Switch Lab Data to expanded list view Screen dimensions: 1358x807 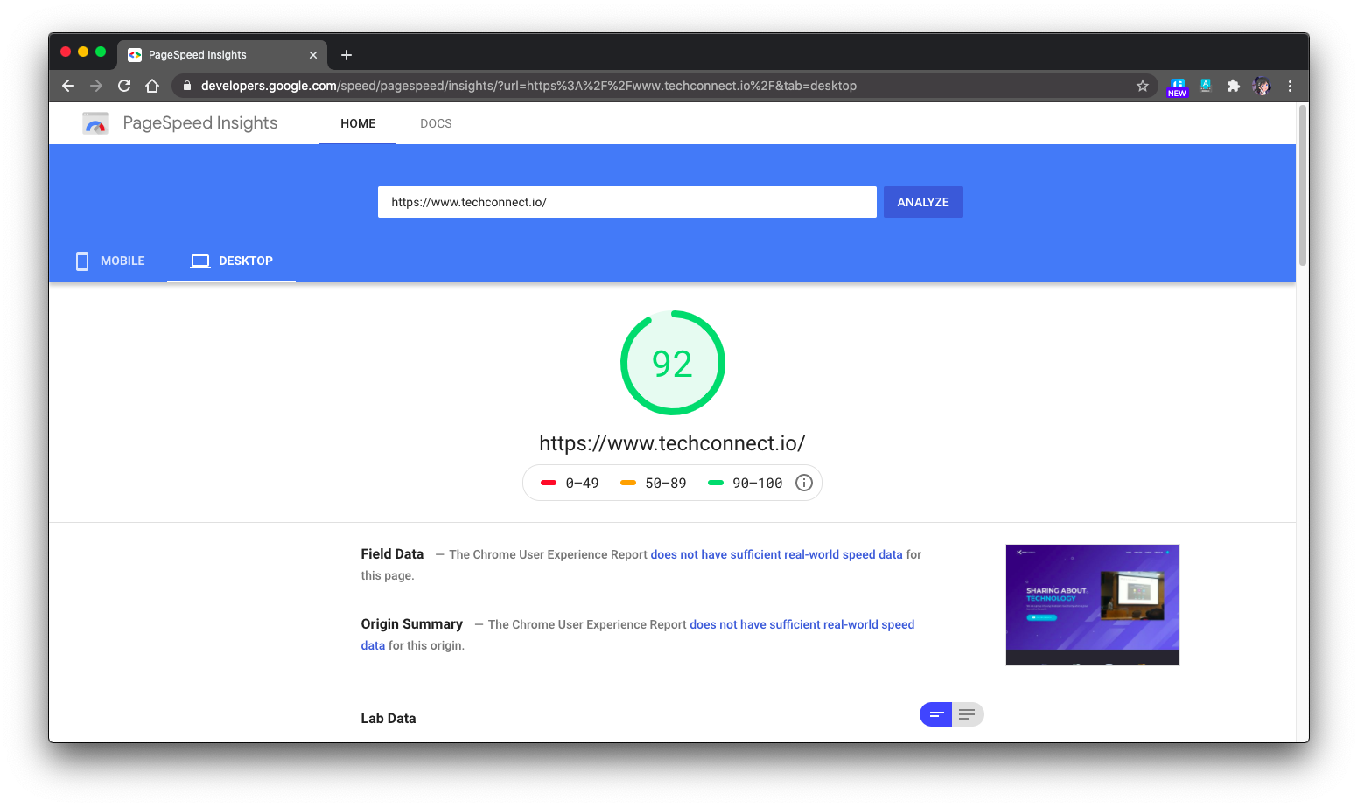click(x=967, y=713)
